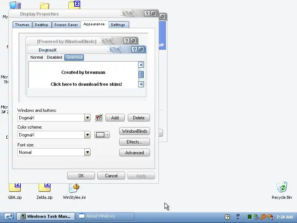
Task: Click the Display Properties title bar help button
Action: click(147, 13)
